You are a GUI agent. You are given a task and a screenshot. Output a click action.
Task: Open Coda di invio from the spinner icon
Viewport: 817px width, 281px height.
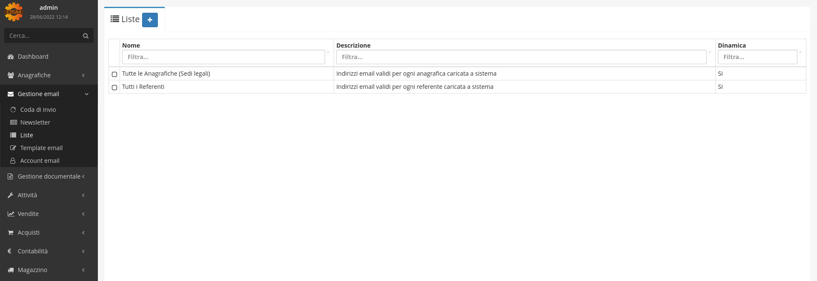click(13, 110)
